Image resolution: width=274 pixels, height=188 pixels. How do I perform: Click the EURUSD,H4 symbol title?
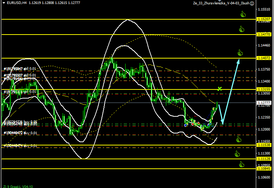click(x=17, y=3)
